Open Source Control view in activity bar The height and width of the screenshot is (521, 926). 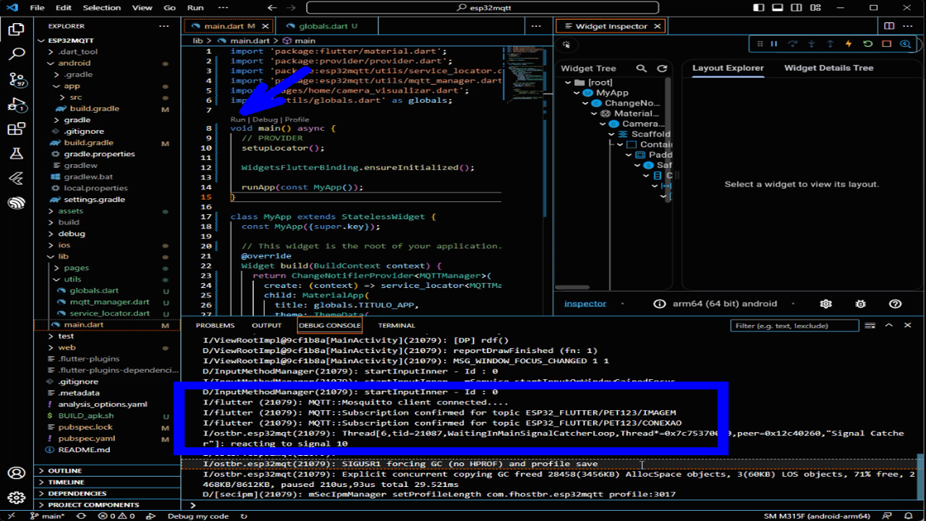pos(16,79)
